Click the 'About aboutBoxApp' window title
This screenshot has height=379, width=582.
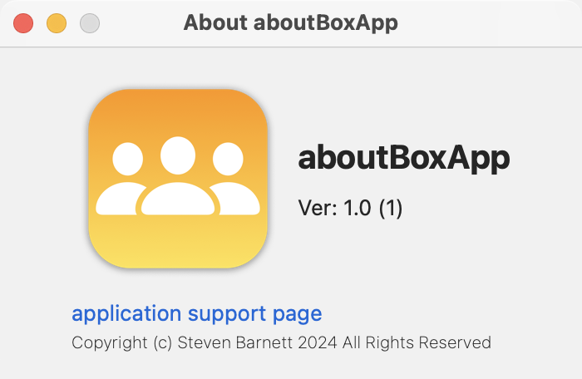pyautogui.click(x=291, y=22)
